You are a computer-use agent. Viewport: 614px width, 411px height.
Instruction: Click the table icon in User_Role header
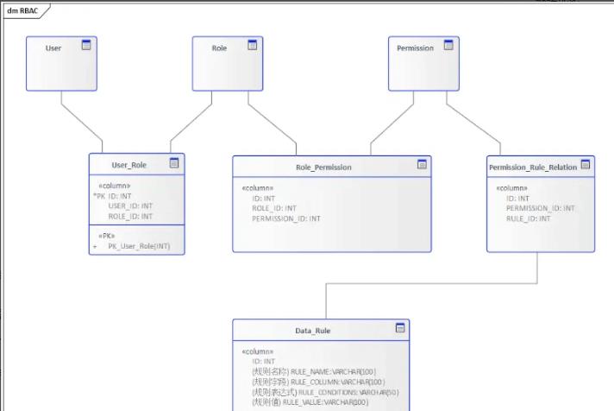[174, 162]
